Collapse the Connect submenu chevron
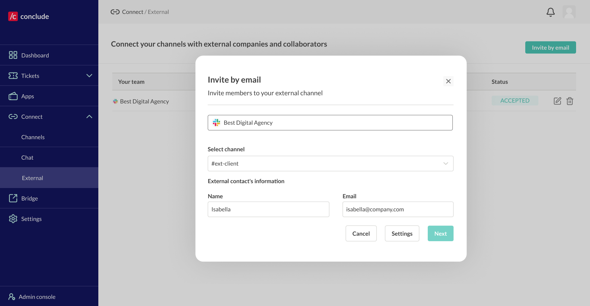Screen dimensions: 590x306 click(89, 117)
